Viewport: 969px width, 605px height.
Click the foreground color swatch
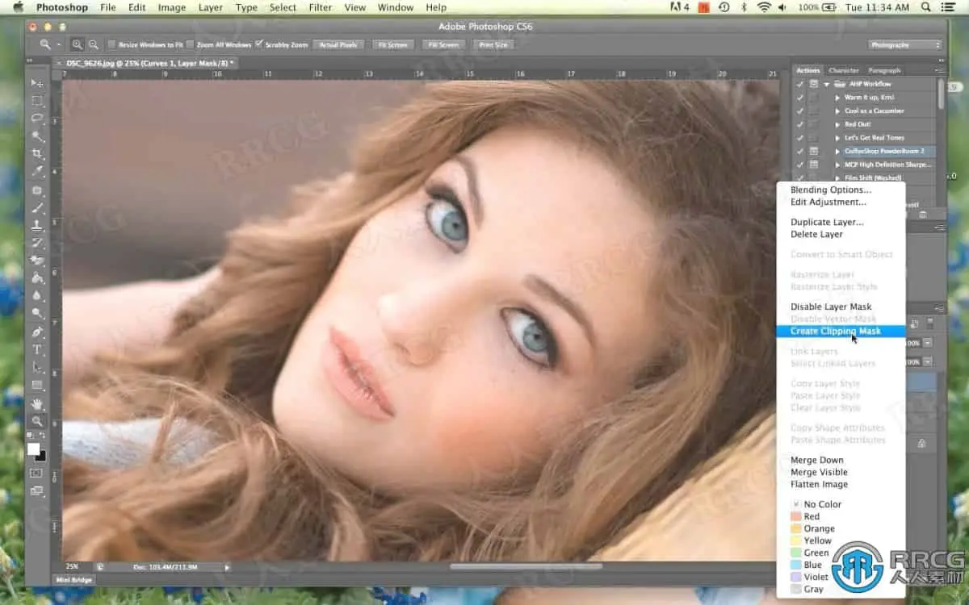(x=33, y=449)
